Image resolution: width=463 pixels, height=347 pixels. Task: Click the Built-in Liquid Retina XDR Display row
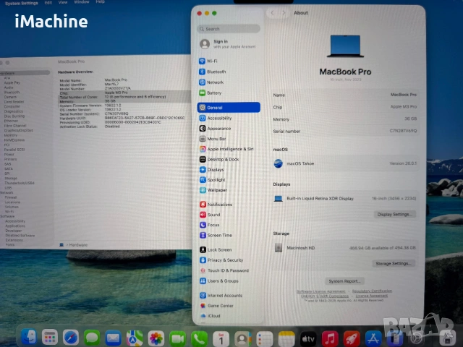point(344,198)
